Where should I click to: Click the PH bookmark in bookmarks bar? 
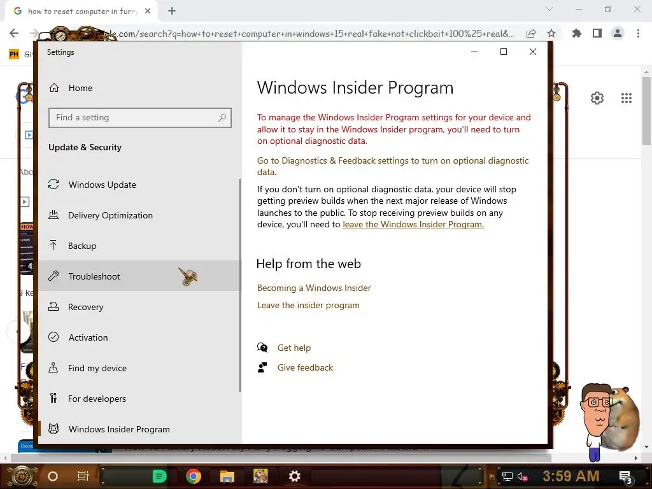(x=14, y=54)
